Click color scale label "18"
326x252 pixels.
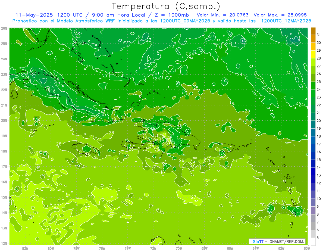319,136
